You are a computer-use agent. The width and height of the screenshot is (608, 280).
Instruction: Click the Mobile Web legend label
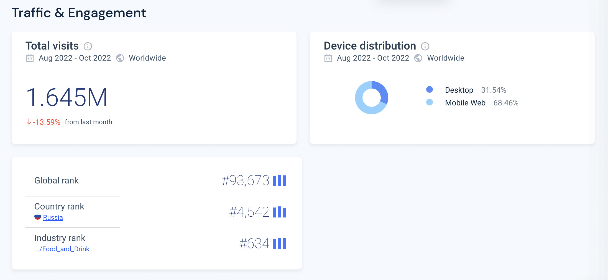(x=465, y=103)
